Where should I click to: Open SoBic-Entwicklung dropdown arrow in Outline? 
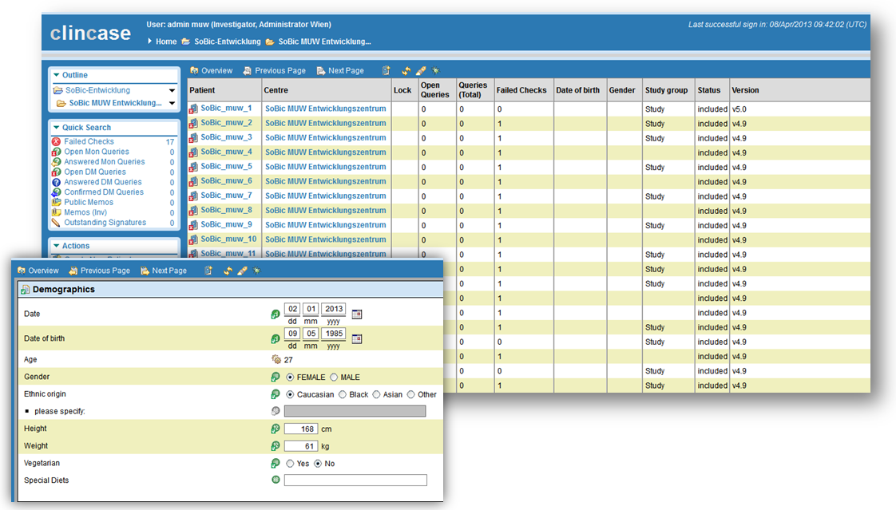coord(172,91)
